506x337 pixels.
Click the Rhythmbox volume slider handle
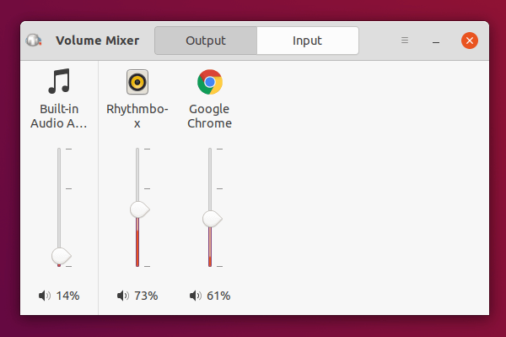139,209
